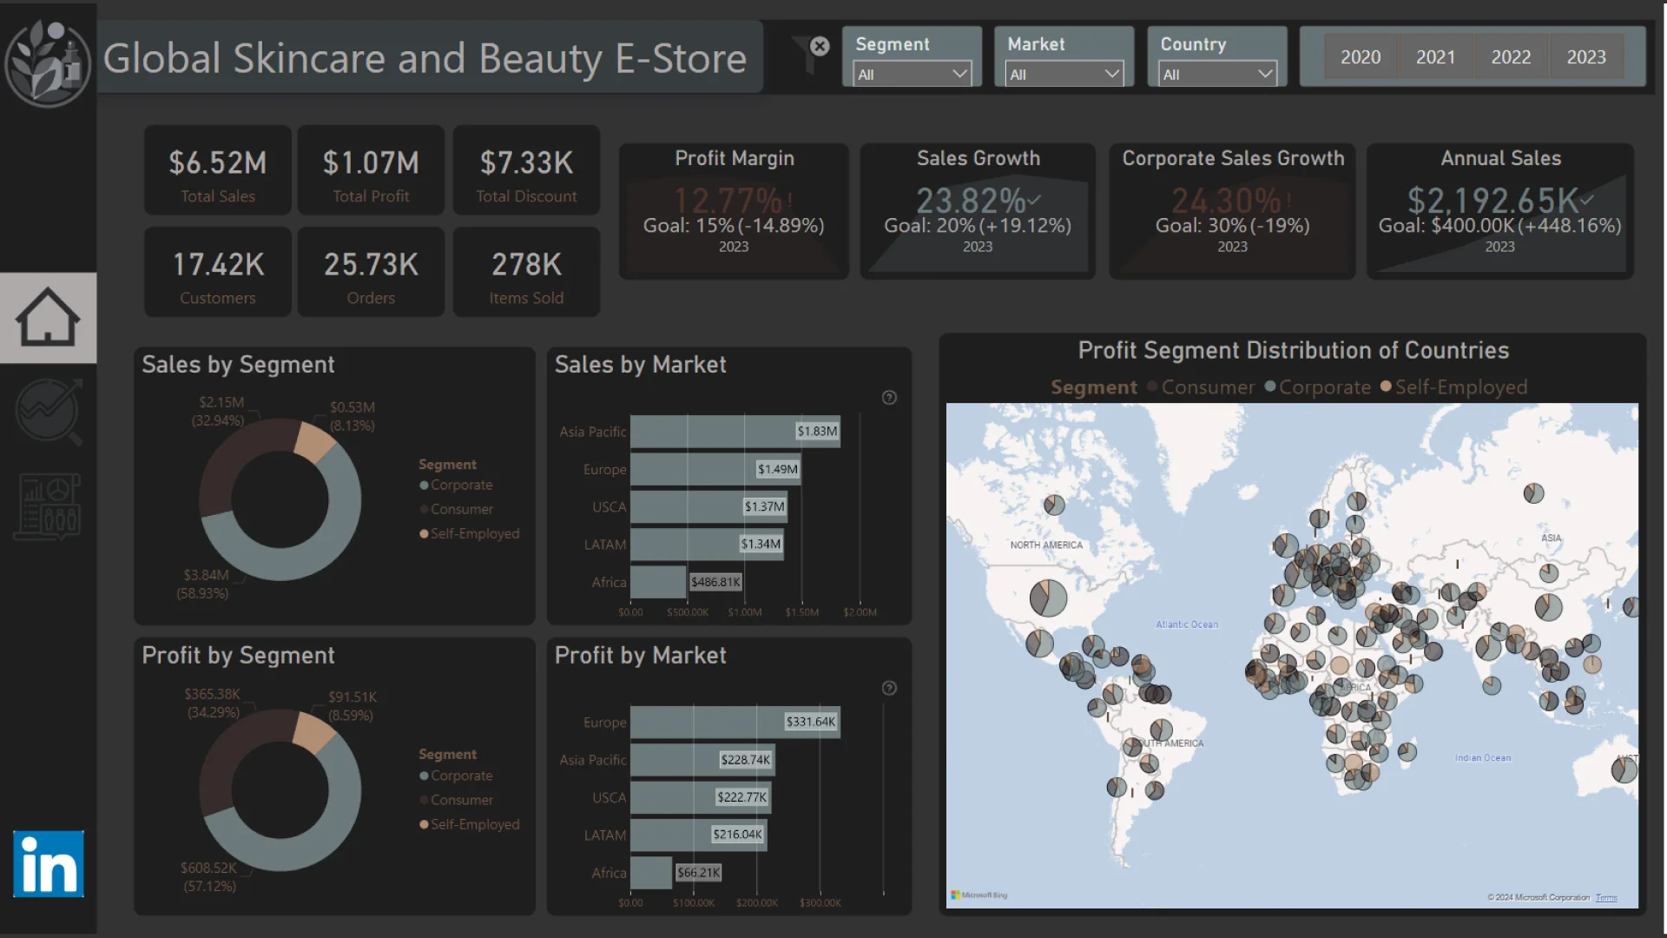Click the $1.07M Total Profit card
The height and width of the screenshot is (938, 1667).
tap(371, 170)
